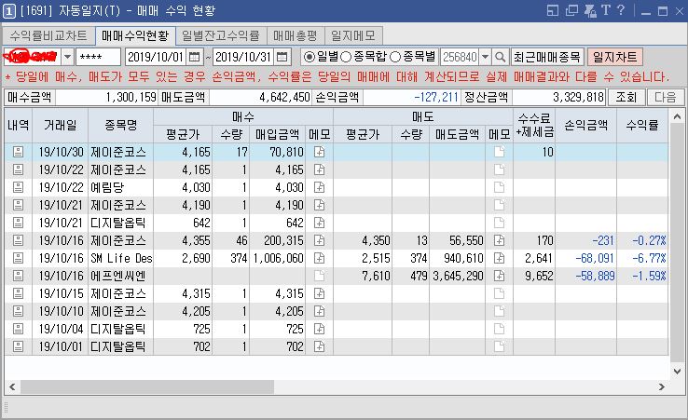Open detail icon for 19/10/30 제이준코스 row
688x420 pixels.
(x=18, y=152)
